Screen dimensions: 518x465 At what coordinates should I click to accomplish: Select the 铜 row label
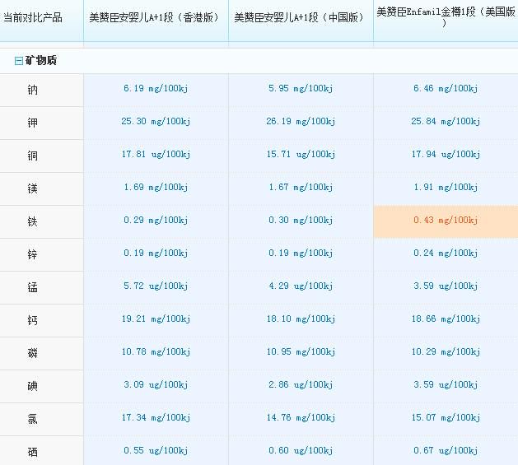point(32,156)
